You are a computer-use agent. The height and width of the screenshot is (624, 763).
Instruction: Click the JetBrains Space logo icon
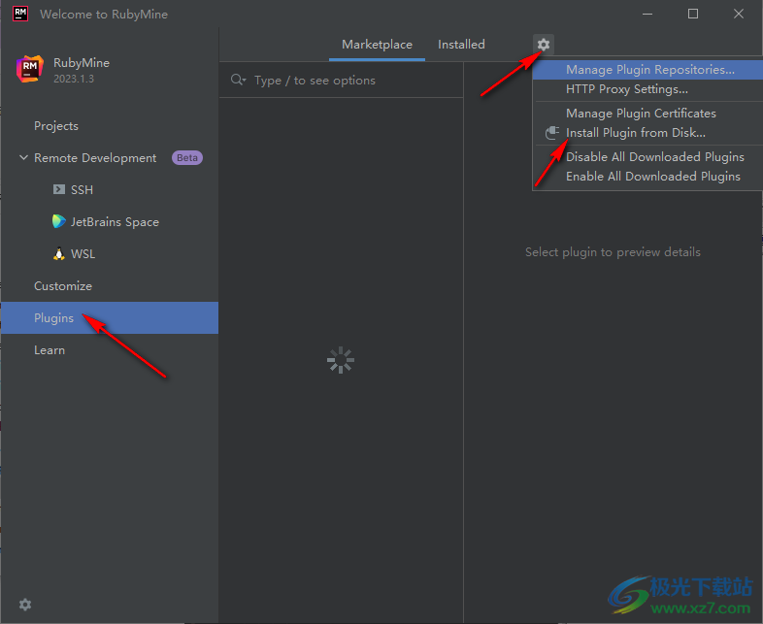coord(59,222)
